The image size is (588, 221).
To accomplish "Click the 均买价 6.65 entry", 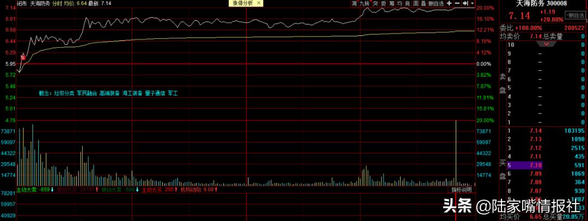I will 520,217.
